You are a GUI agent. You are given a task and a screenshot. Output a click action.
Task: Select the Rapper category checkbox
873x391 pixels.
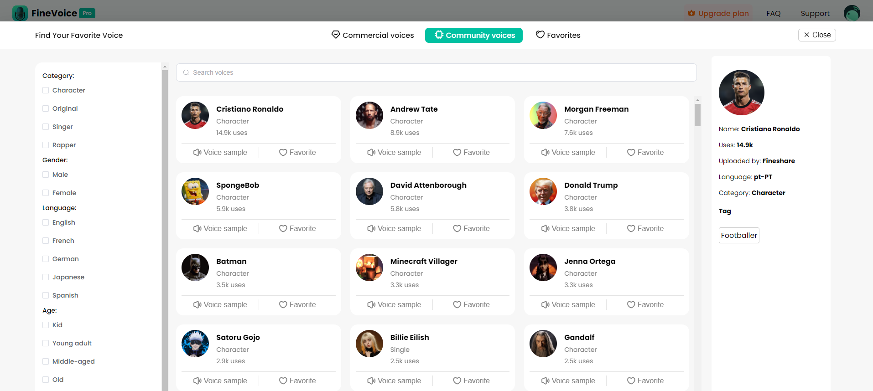click(x=46, y=145)
